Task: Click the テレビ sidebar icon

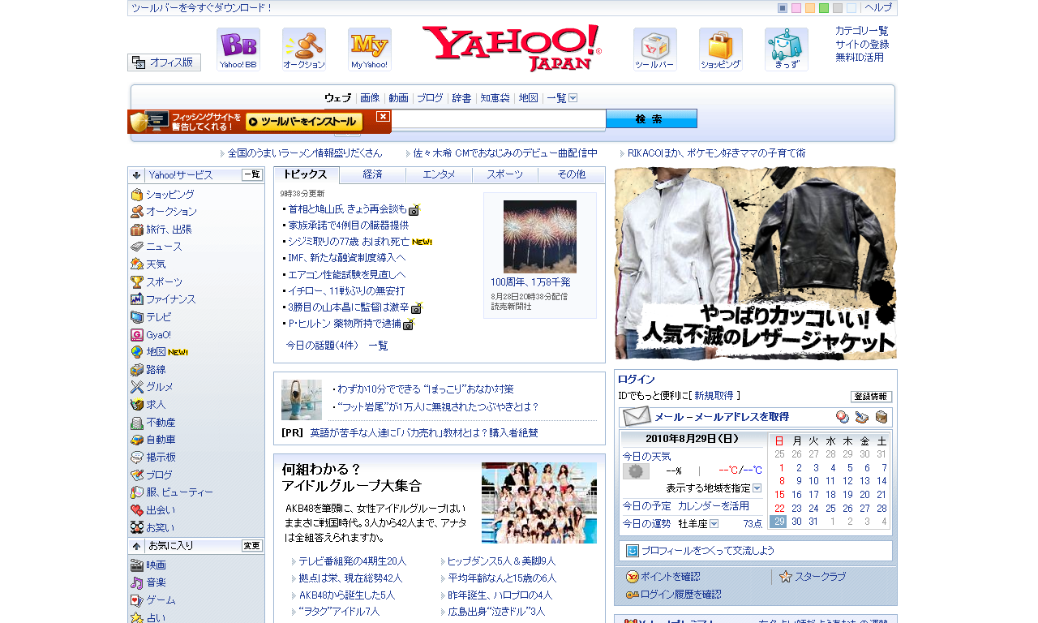Action: pyautogui.click(x=137, y=317)
